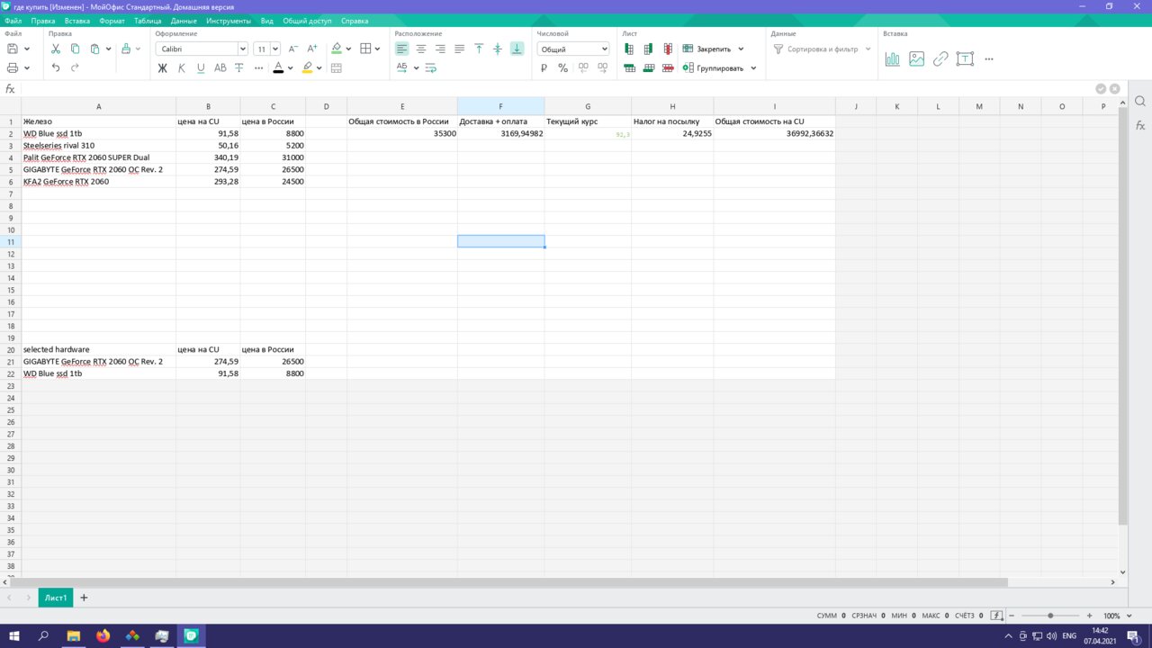Toggle underline text formatting
This screenshot has height=648, width=1152.
pos(201,68)
